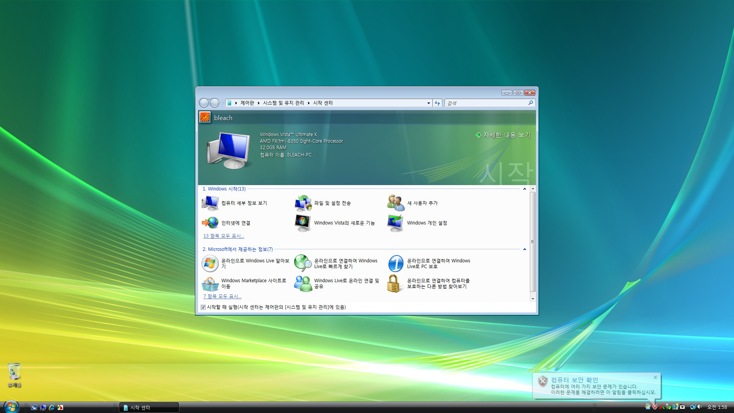Image resolution: width=734 pixels, height=413 pixels.
Task: Go to 제어판 breadcrumb
Action: 247,103
